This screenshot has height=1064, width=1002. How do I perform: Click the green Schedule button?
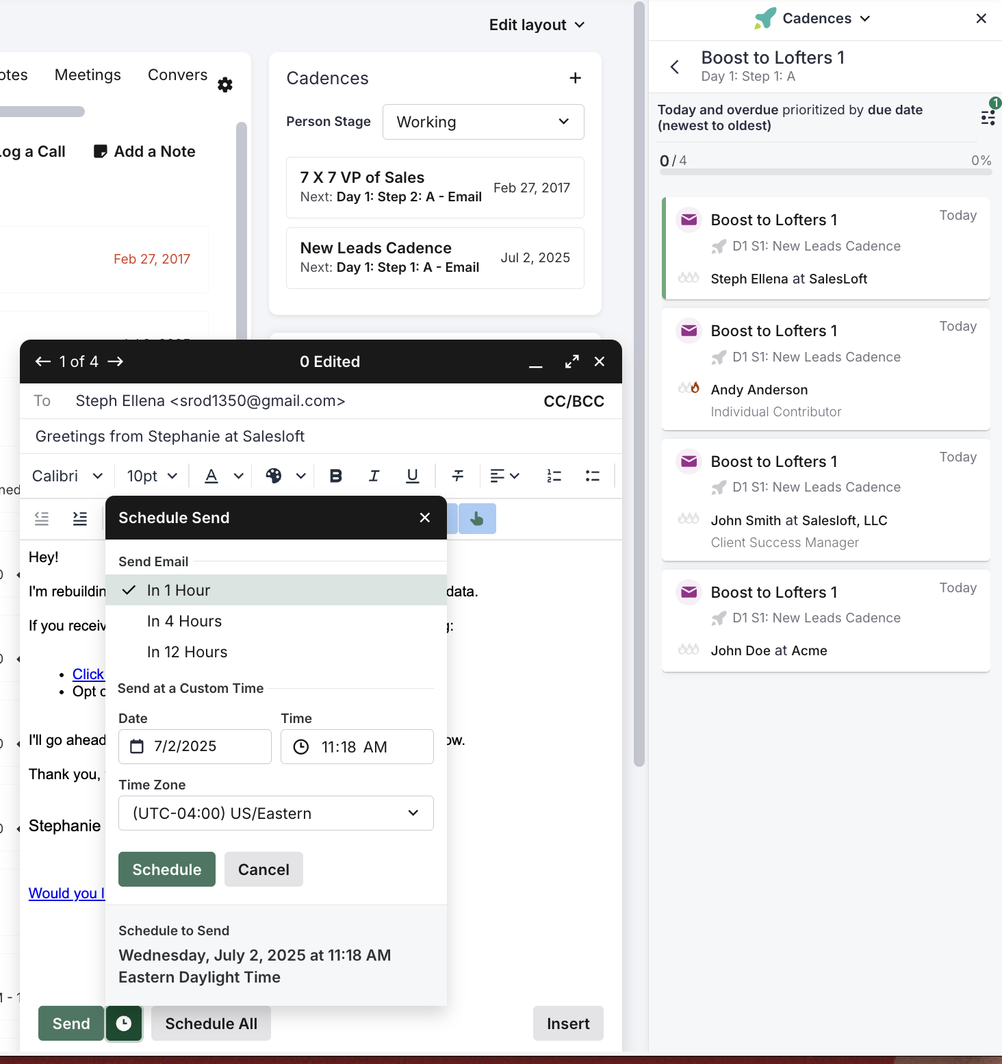tap(167, 870)
